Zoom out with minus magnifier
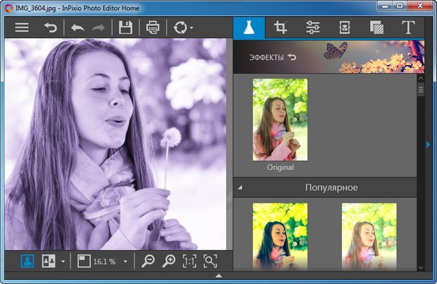This screenshot has width=437, height=284. click(147, 261)
